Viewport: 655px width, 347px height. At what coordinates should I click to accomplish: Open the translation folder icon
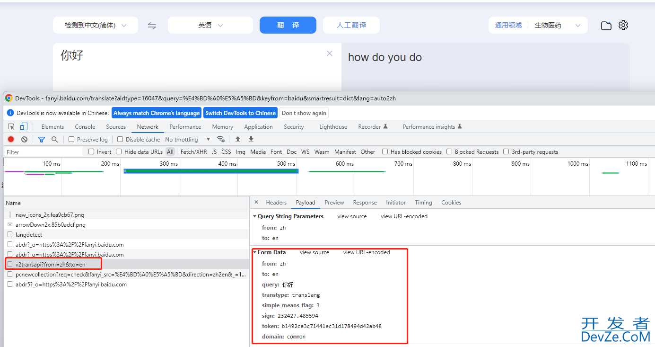coord(606,26)
